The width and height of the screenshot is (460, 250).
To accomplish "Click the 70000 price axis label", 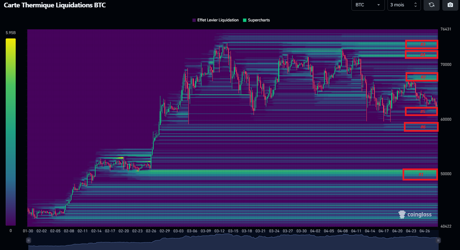I will 446,65.
